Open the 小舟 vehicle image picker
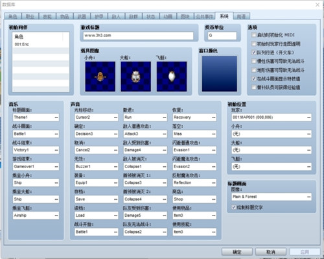The height and width of the screenshot is (259, 324). pyautogui.click(x=100, y=77)
